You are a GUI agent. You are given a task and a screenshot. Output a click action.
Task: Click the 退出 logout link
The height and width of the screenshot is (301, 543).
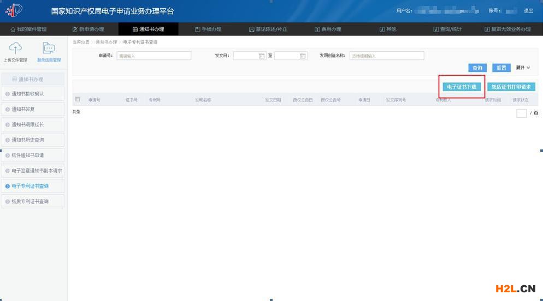click(x=528, y=11)
